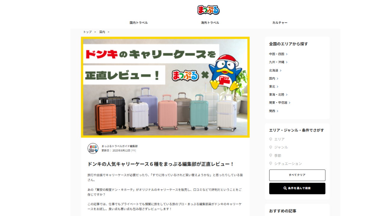Expand the 北海道 area chevron

tap(281, 70)
